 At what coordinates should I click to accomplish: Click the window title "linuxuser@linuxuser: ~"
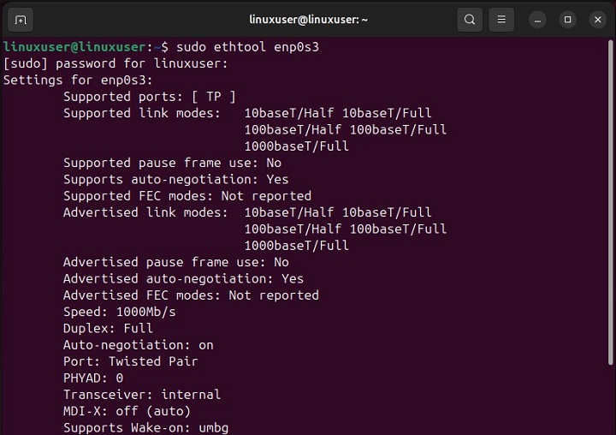pyautogui.click(x=308, y=19)
